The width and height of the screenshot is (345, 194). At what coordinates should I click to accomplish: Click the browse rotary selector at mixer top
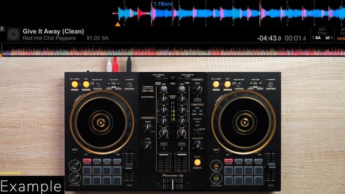(172, 78)
